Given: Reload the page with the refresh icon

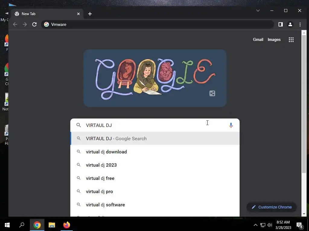Looking at the screenshot, I should 34,24.
